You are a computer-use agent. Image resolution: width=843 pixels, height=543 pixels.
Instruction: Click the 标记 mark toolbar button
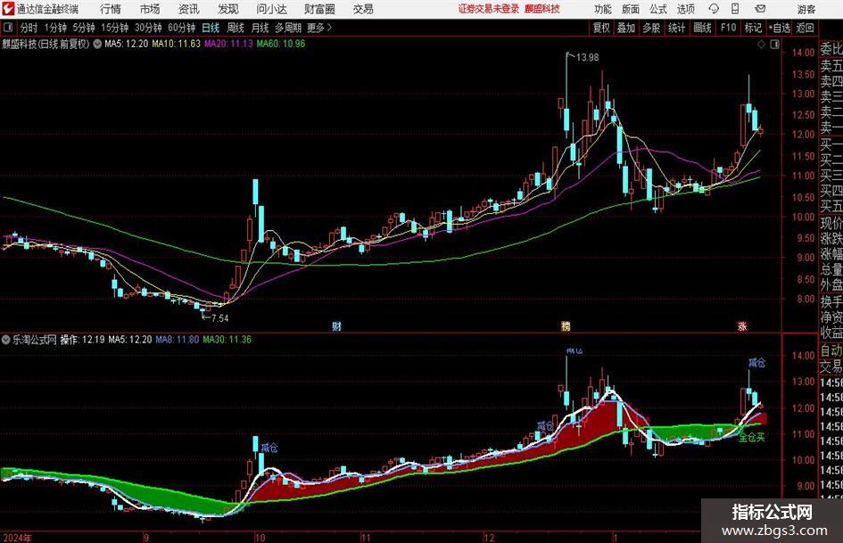(x=753, y=28)
